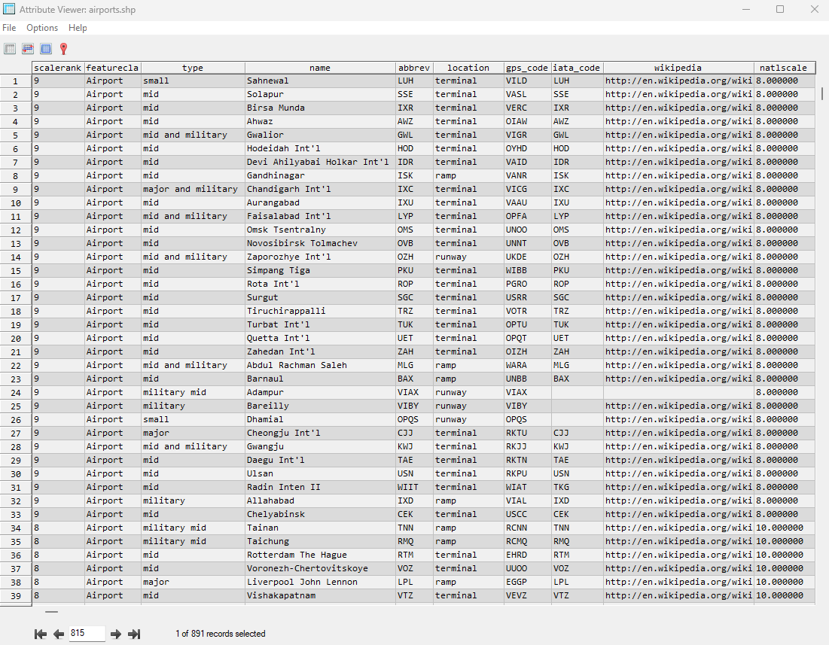
Task: Open the Help menu
Action: pos(78,28)
